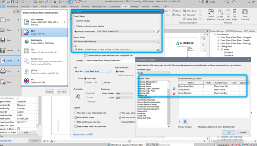Viewport: 257px width, 146px height.
Task: Click OK in Setup Naming Rules
Action: [229, 133]
